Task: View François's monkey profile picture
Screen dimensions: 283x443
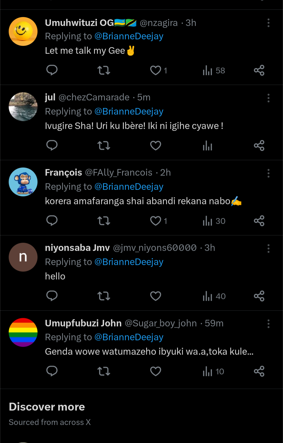Action: point(23,182)
